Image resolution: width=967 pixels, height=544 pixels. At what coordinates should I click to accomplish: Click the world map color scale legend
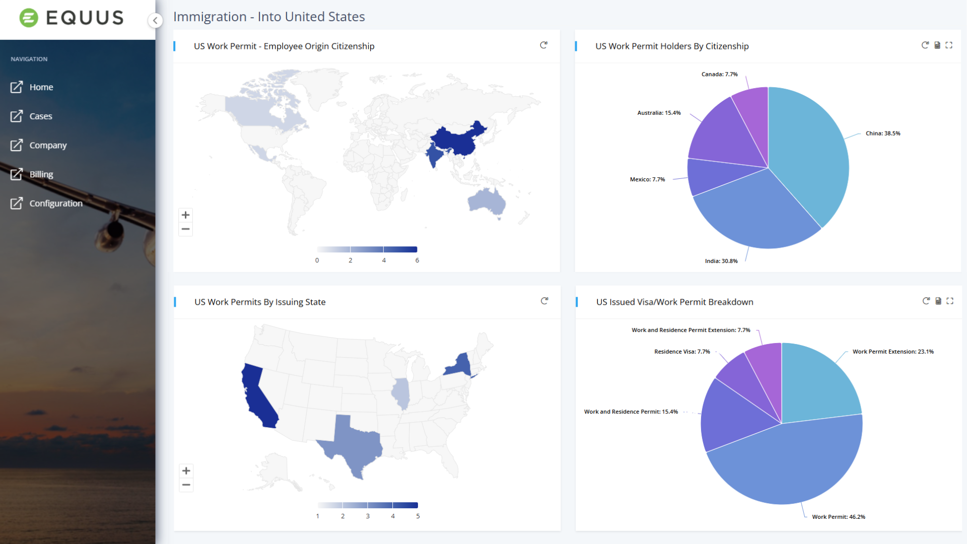pos(367,249)
